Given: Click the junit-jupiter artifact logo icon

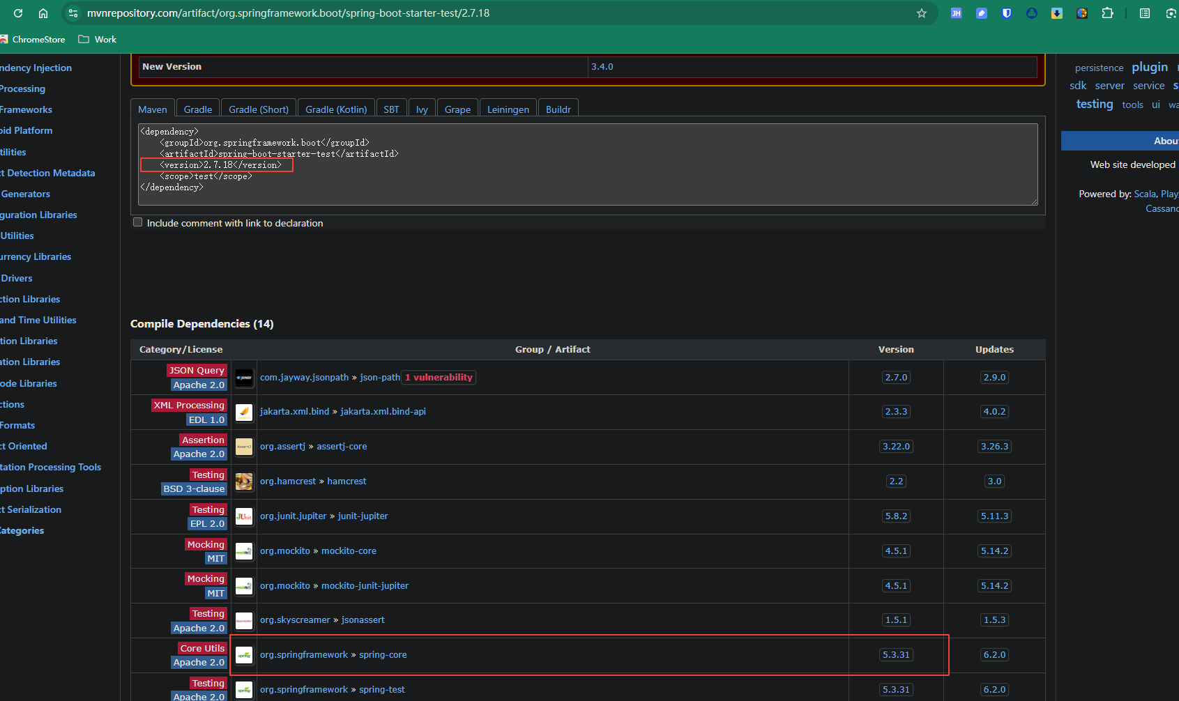Looking at the screenshot, I should click(244, 516).
